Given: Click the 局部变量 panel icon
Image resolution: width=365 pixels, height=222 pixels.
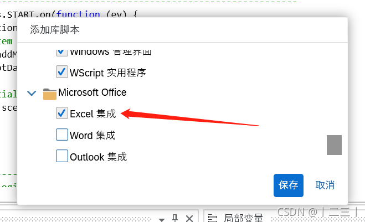Looking at the screenshot, I should pyautogui.click(x=212, y=218).
